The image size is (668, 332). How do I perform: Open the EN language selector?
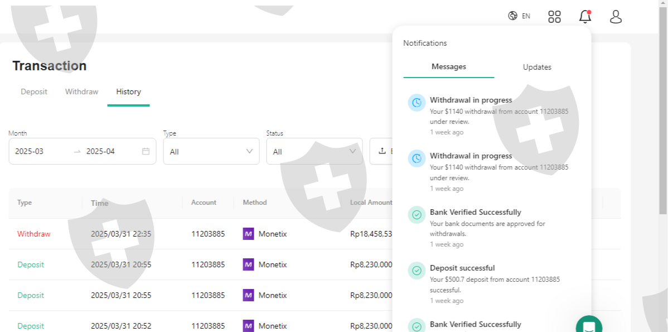click(526, 16)
